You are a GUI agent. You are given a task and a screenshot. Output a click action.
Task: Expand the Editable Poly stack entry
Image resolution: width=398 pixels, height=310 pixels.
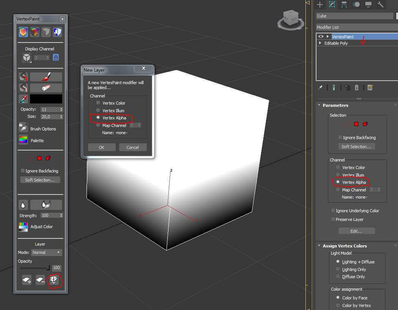coord(320,43)
